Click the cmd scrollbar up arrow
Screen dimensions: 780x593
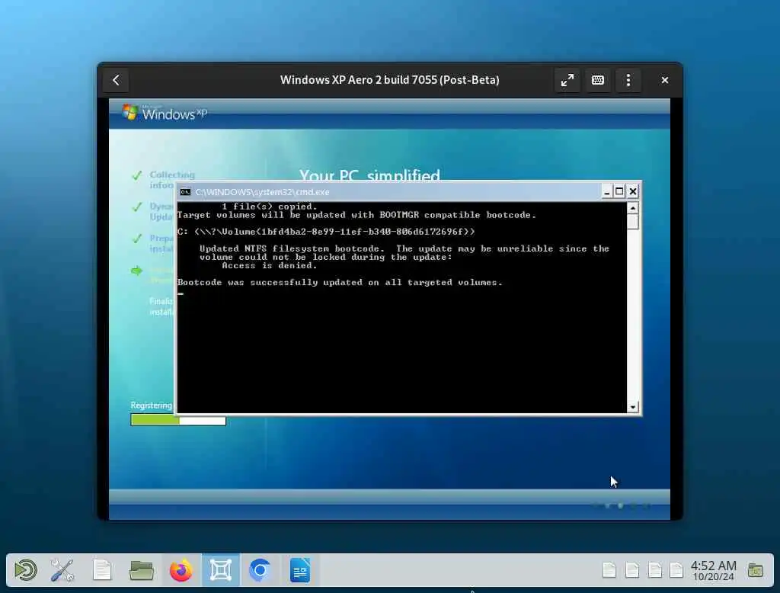point(633,208)
